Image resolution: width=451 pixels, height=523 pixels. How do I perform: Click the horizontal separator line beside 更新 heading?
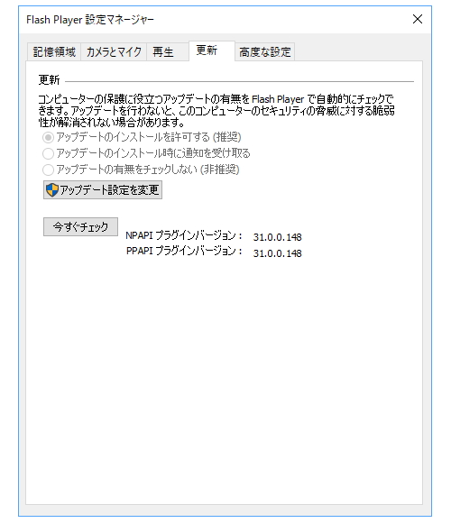(x=239, y=81)
